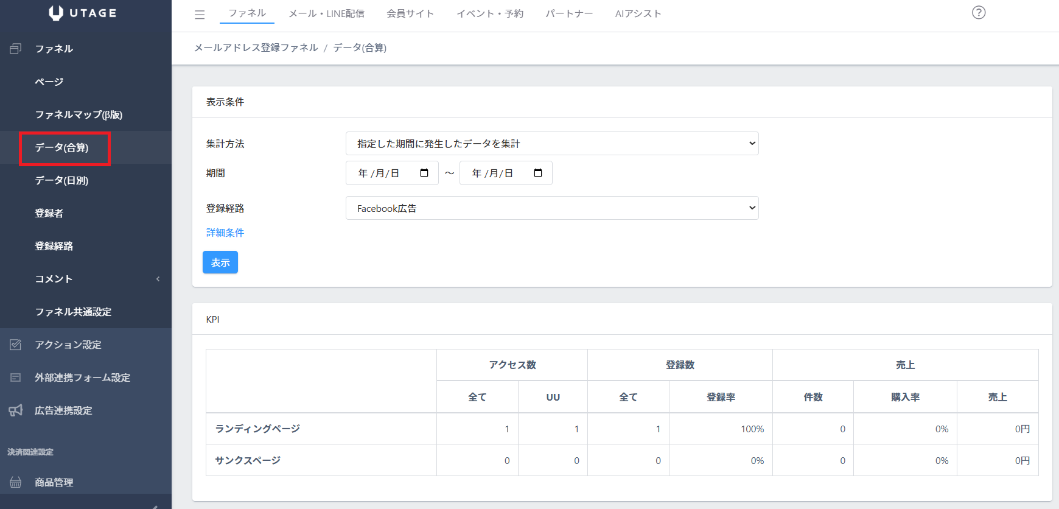Click the 商品管理 basket icon
Screen dimensions: 1059x509
point(16,482)
